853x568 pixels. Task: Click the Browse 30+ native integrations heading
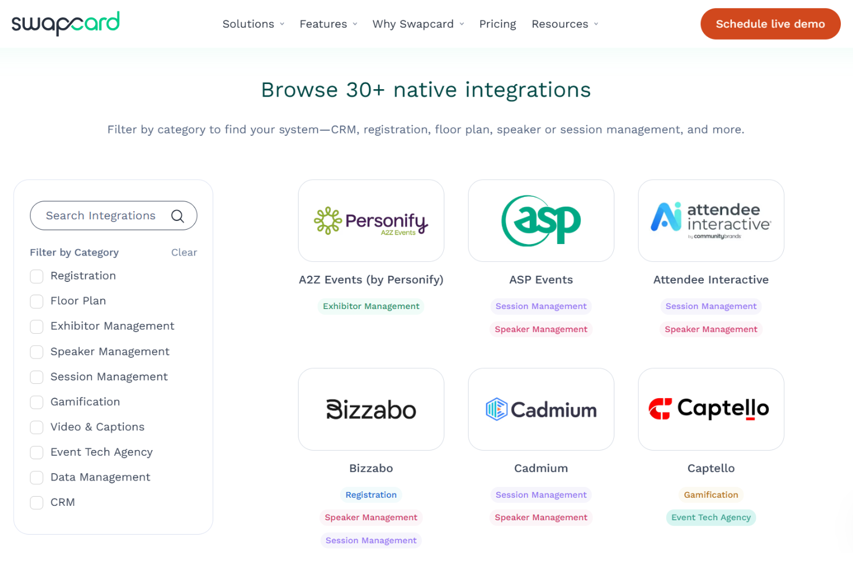(x=426, y=90)
